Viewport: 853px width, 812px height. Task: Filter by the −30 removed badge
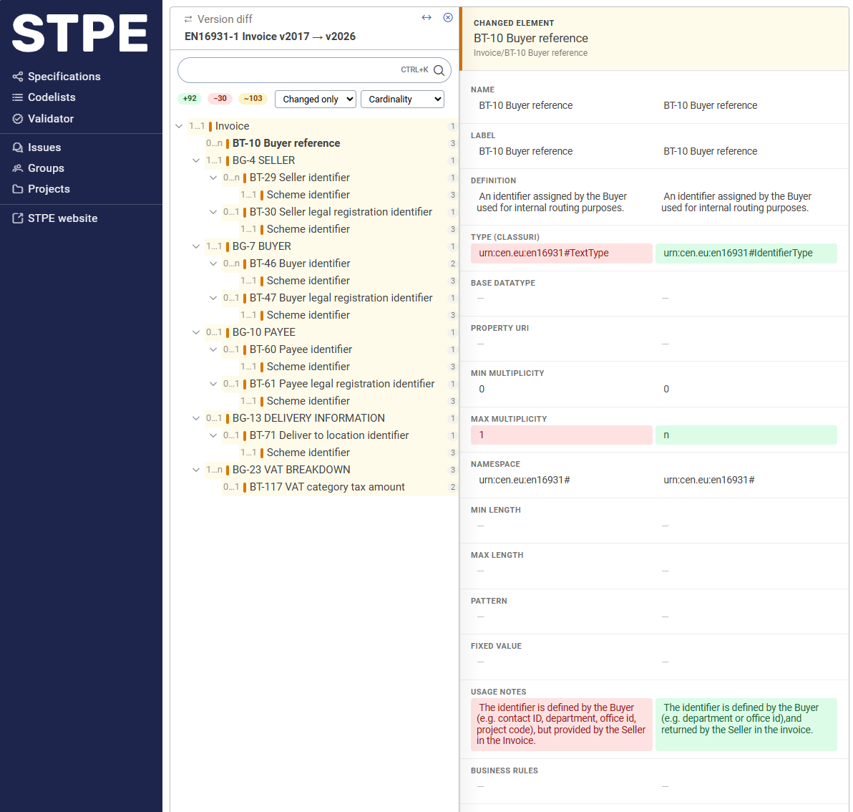(x=220, y=99)
